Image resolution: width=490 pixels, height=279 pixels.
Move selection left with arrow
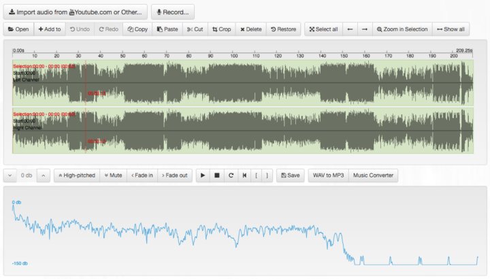[350, 29]
